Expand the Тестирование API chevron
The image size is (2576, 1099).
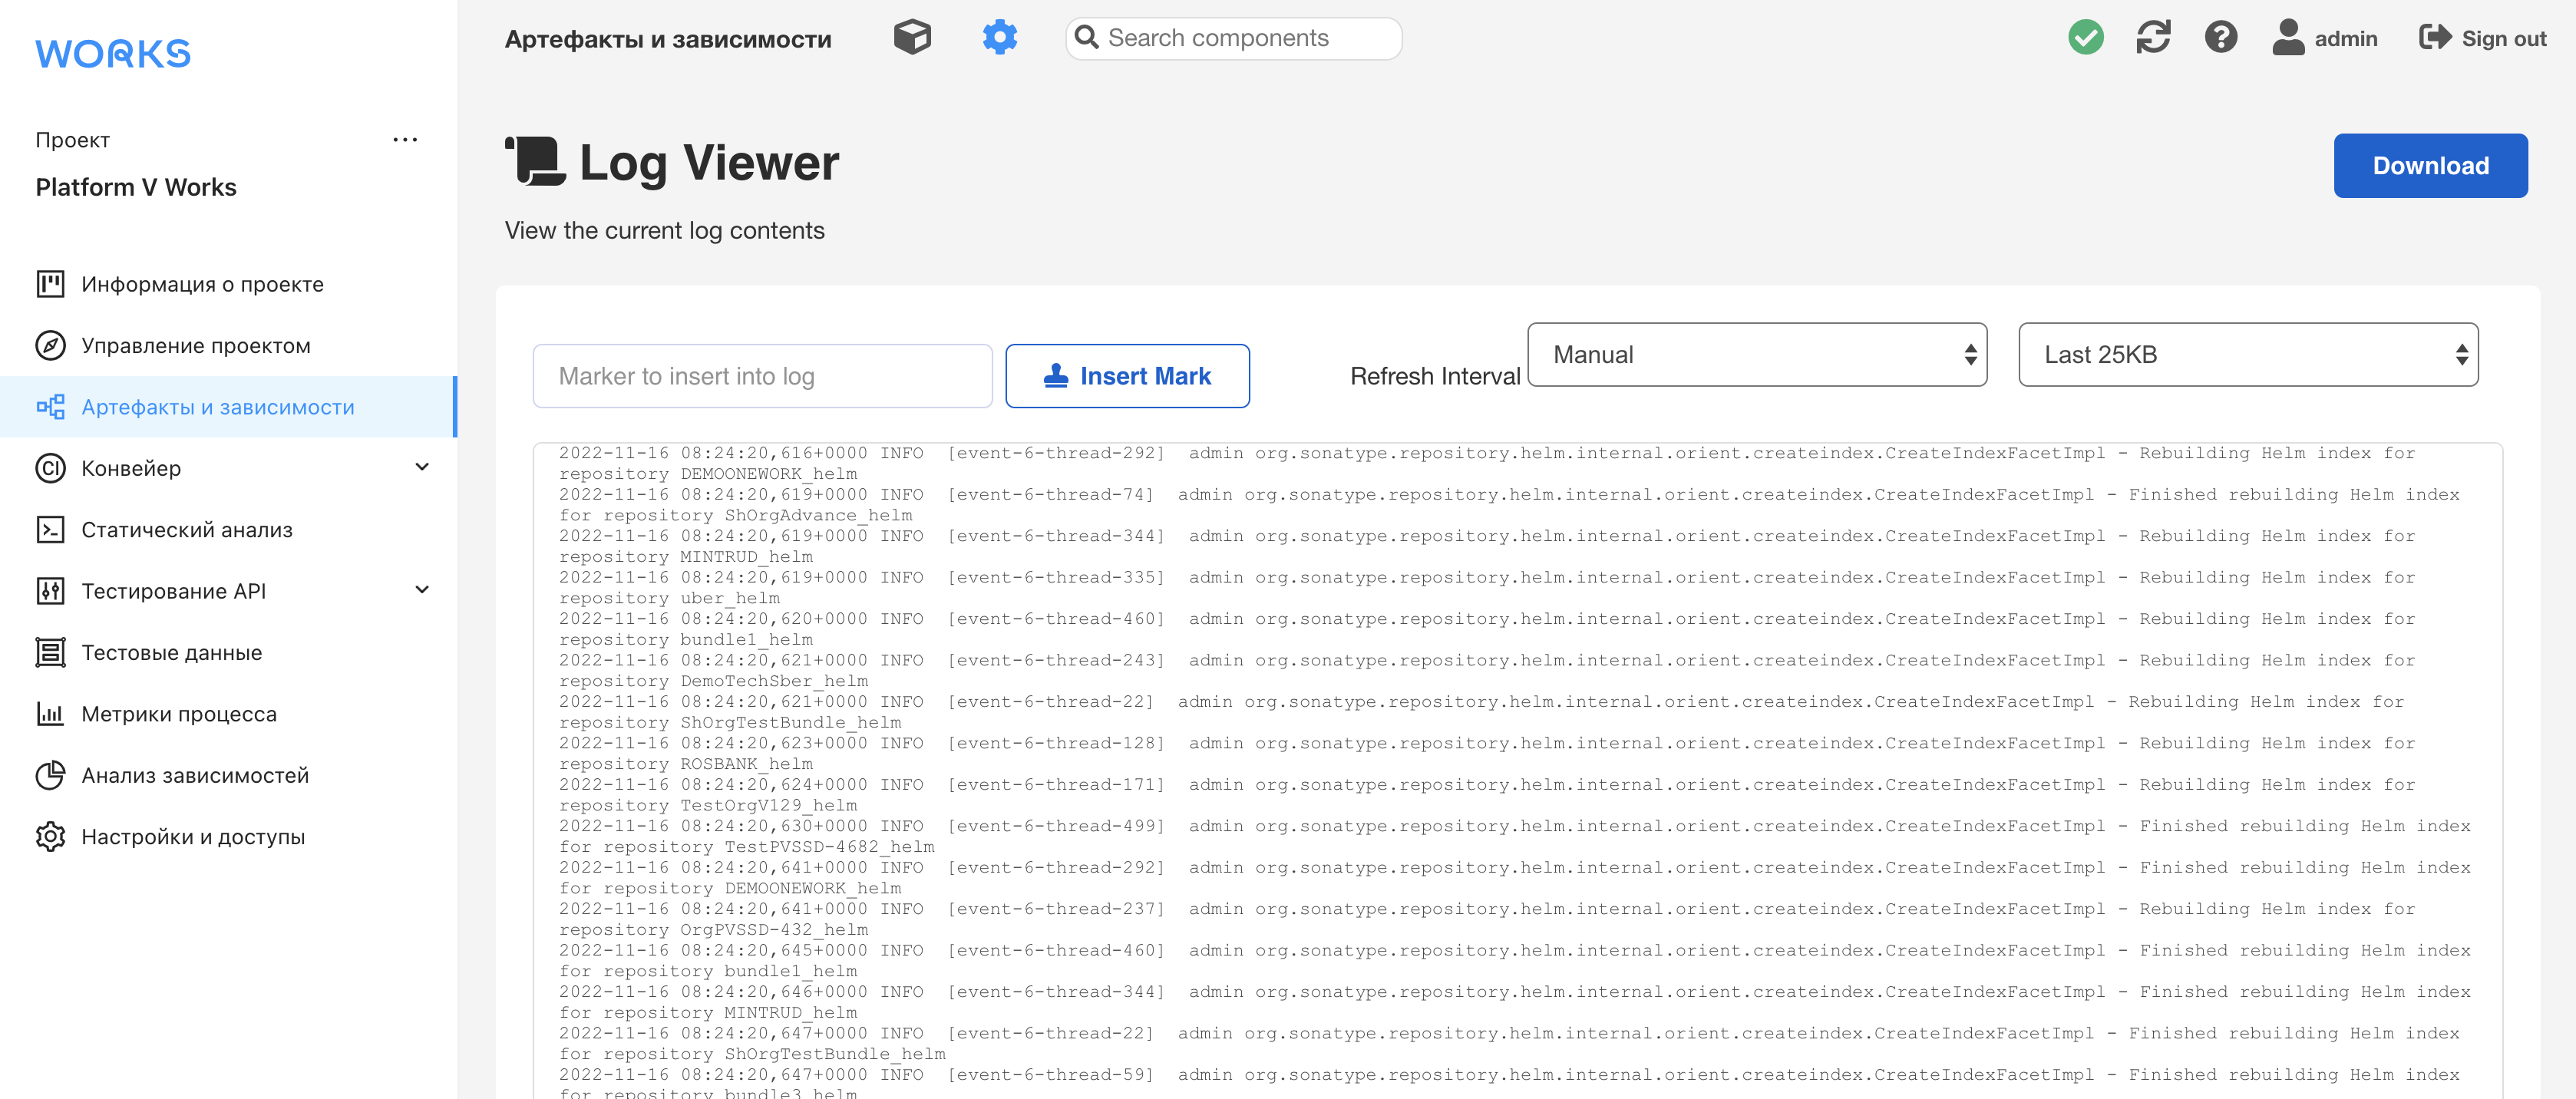point(422,590)
